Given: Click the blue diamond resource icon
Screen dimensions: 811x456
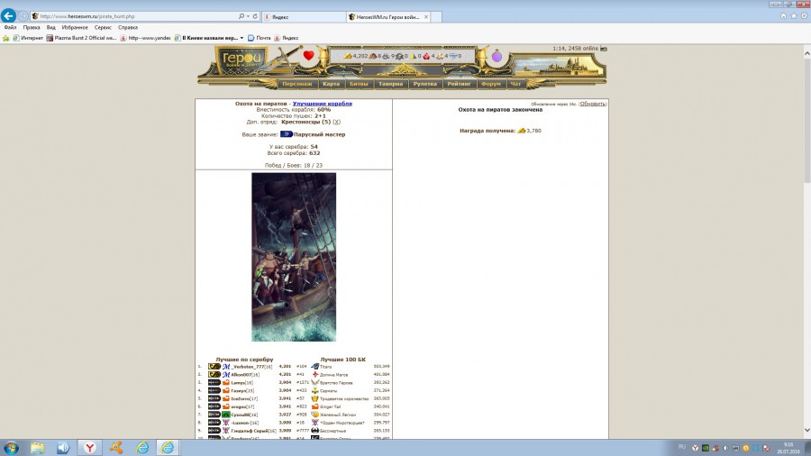Looking at the screenshot, I should (x=453, y=56).
